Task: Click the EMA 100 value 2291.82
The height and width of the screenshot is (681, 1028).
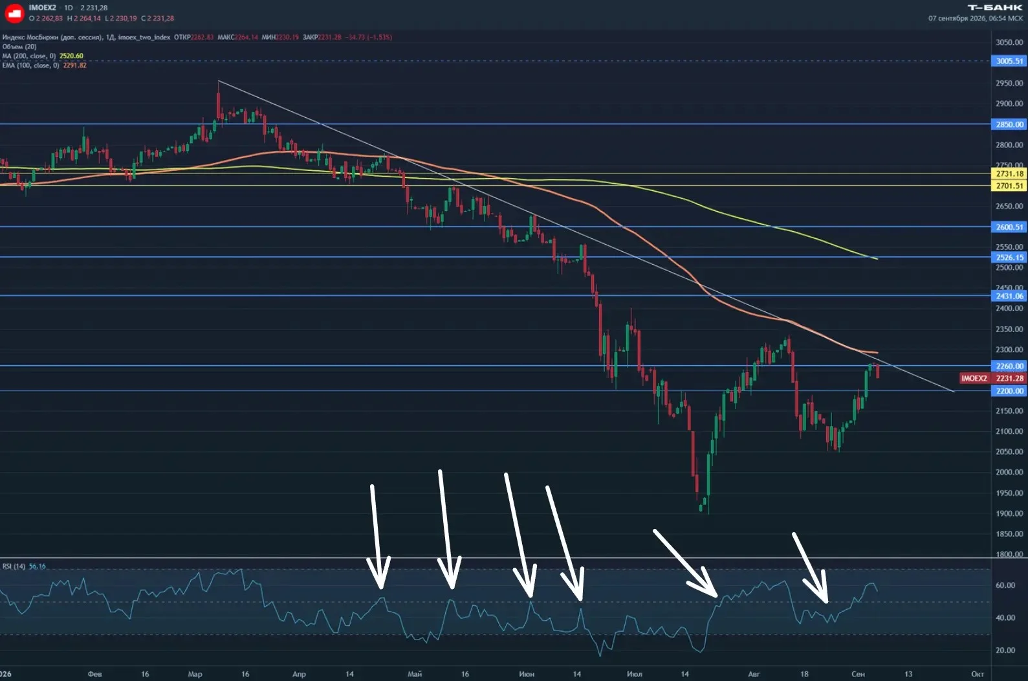Action: [75, 65]
